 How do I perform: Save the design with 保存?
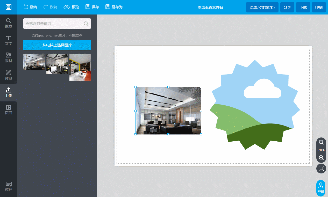pos(92,7)
